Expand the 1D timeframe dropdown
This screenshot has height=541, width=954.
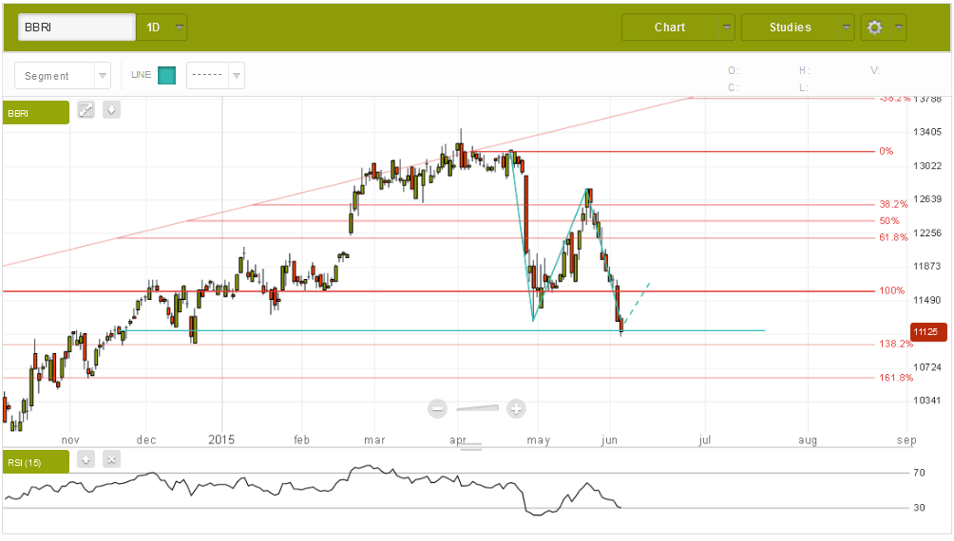(162, 28)
